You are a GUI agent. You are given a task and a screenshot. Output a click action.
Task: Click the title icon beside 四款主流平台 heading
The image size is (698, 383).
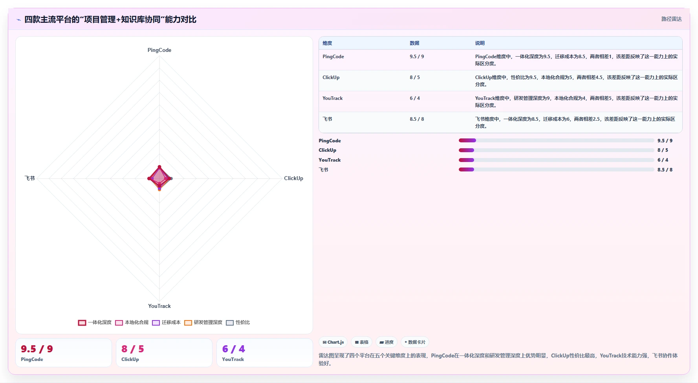tap(18, 20)
